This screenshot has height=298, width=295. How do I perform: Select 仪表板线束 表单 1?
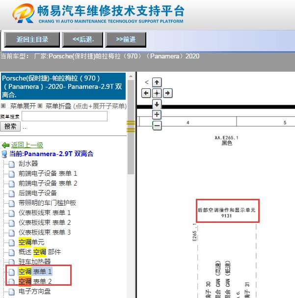coord(45,213)
